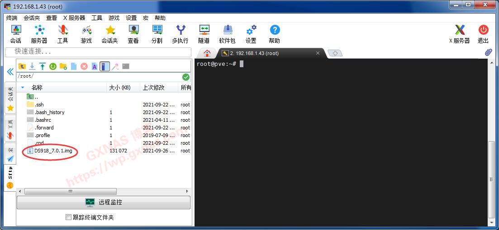Toggle the show hidden files button

(x=105, y=66)
